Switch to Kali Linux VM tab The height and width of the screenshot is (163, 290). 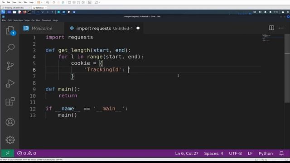coord(39,8)
